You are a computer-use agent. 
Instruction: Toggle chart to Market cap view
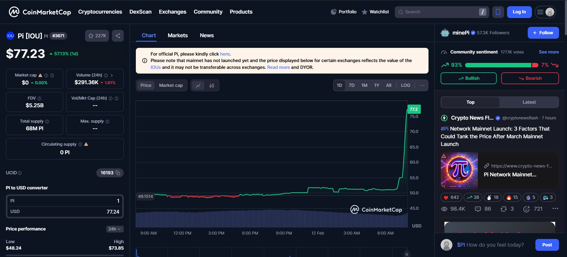pyautogui.click(x=171, y=85)
